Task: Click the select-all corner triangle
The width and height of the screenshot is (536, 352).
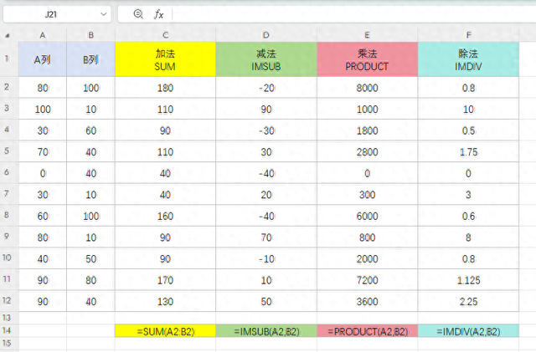Action: click(x=8, y=35)
